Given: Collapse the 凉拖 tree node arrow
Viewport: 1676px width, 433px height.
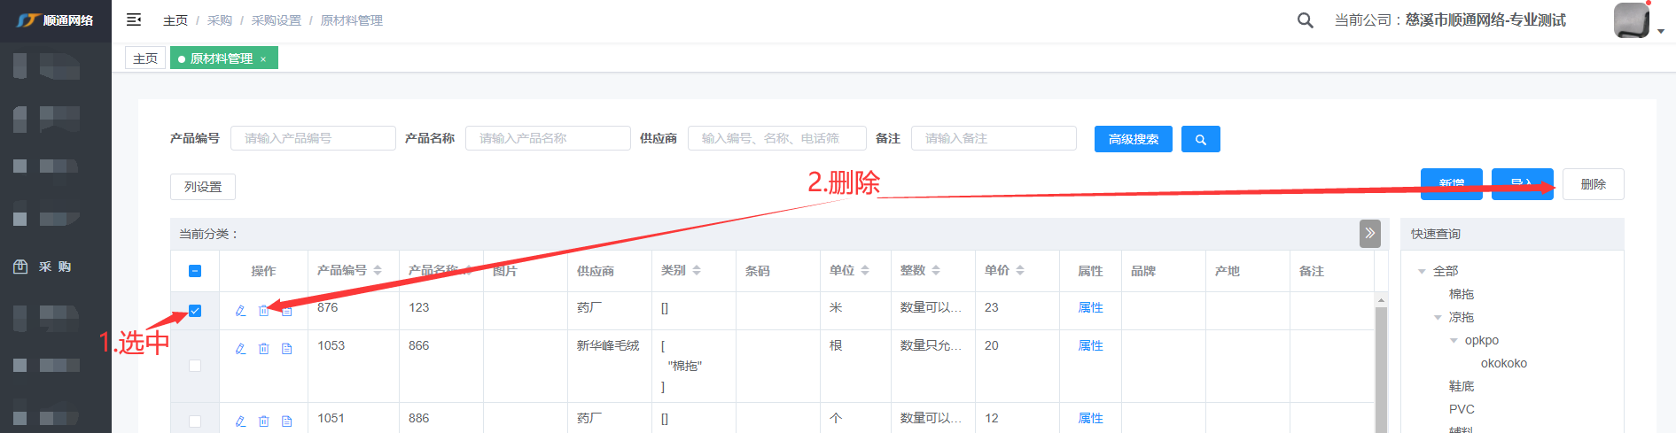Looking at the screenshot, I should [1438, 317].
